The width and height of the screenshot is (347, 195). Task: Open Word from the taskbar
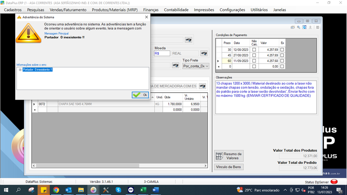click(156, 190)
